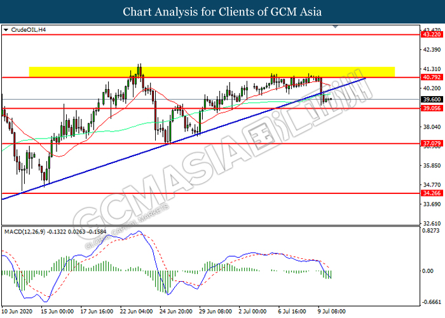Click the gray divider above MACD panel
This screenshot has width=445, height=318.
point(210,226)
